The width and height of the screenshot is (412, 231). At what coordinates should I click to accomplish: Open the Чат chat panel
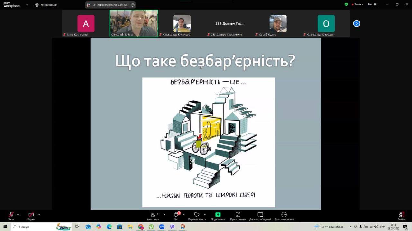(x=176, y=215)
